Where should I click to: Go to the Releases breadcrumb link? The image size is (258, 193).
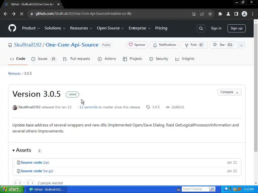14,73
